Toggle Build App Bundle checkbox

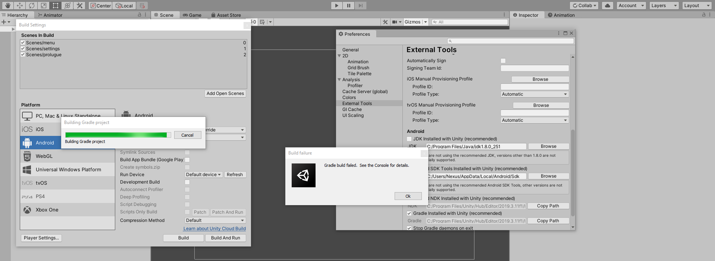(x=187, y=160)
